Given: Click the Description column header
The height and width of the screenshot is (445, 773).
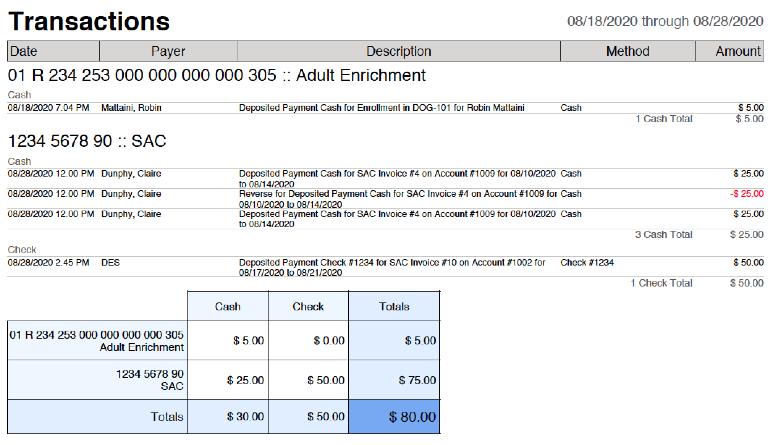Looking at the screenshot, I should (x=399, y=51).
